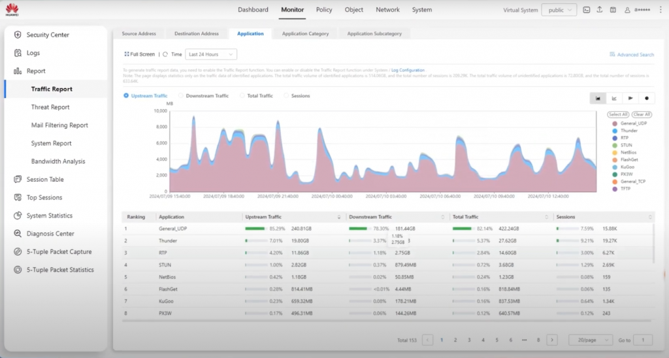This screenshot has height=358, width=669.
Task: Switch chart to horizontal bar view
Action: tap(630, 98)
